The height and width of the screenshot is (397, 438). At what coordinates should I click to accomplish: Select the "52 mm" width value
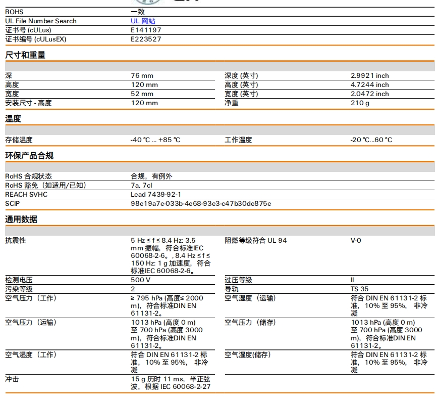pyautogui.click(x=142, y=94)
